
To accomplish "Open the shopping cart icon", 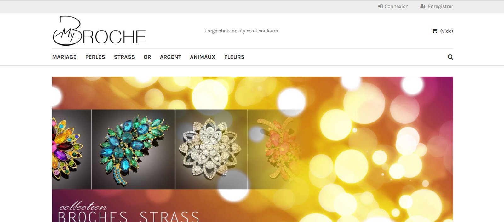I will 435,31.
